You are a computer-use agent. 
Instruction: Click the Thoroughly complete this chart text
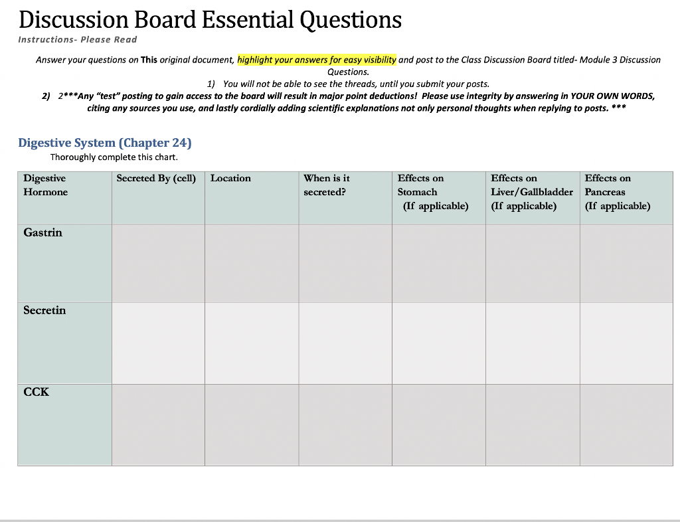point(114,157)
